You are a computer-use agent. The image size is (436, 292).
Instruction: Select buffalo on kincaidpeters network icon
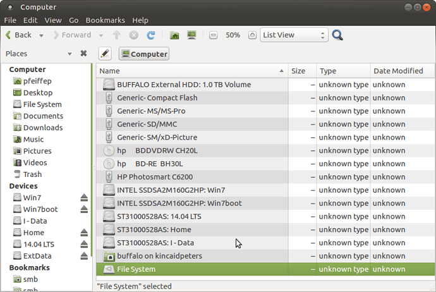pyautogui.click(x=109, y=256)
